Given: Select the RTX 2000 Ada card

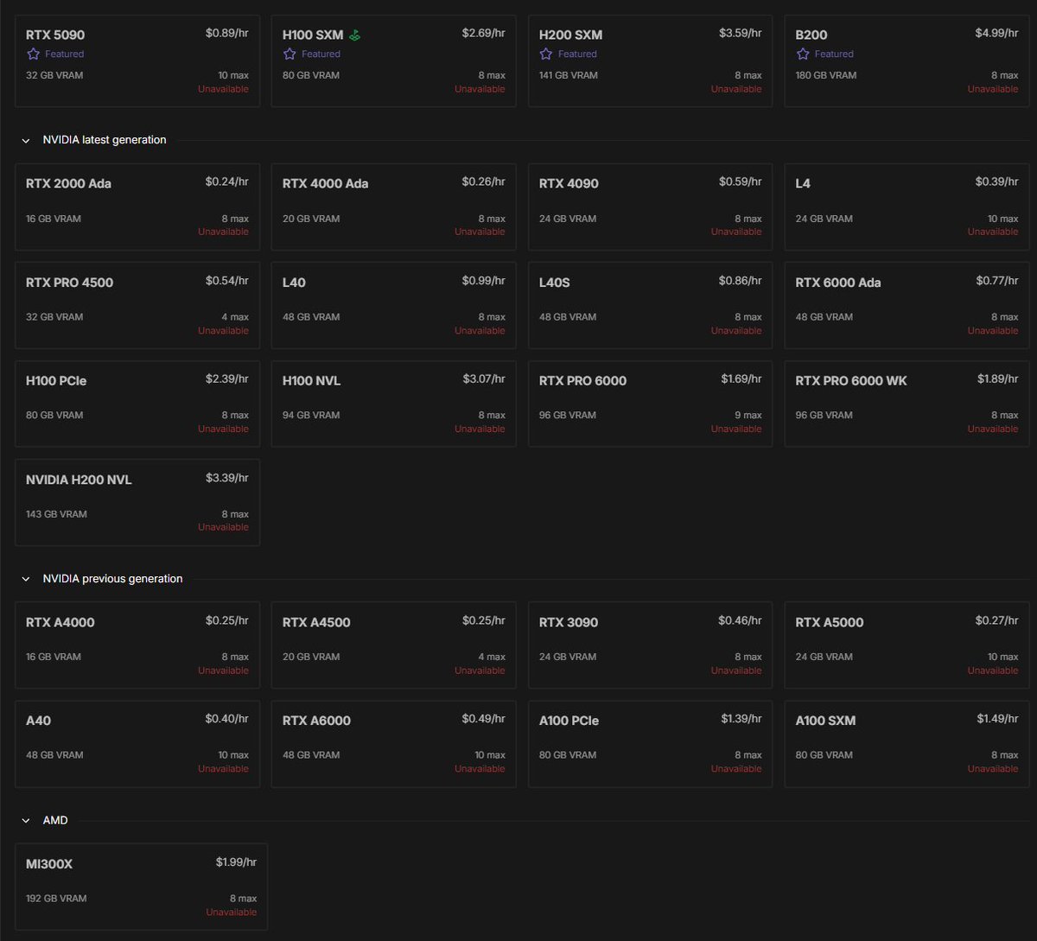Looking at the screenshot, I should [137, 207].
